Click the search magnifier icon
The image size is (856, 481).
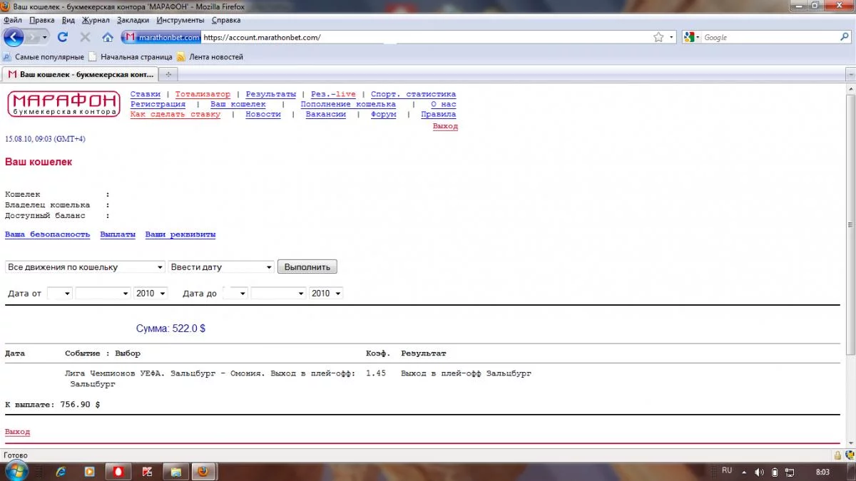(x=845, y=37)
